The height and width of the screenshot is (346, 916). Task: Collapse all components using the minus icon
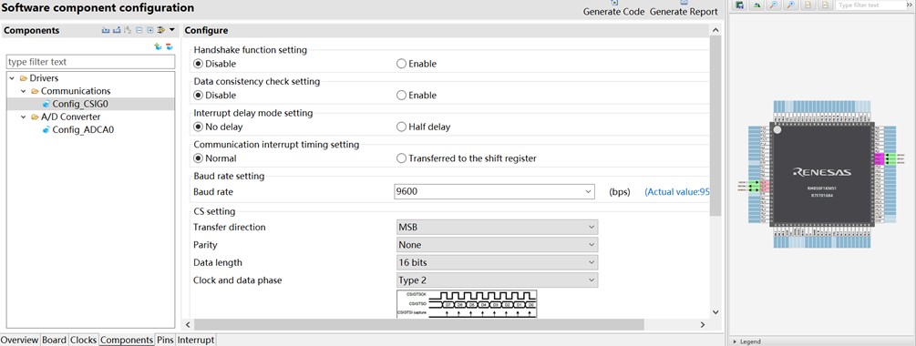click(x=139, y=30)
